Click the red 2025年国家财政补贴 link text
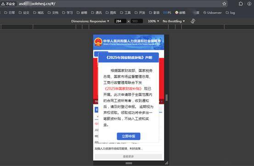 123,88
